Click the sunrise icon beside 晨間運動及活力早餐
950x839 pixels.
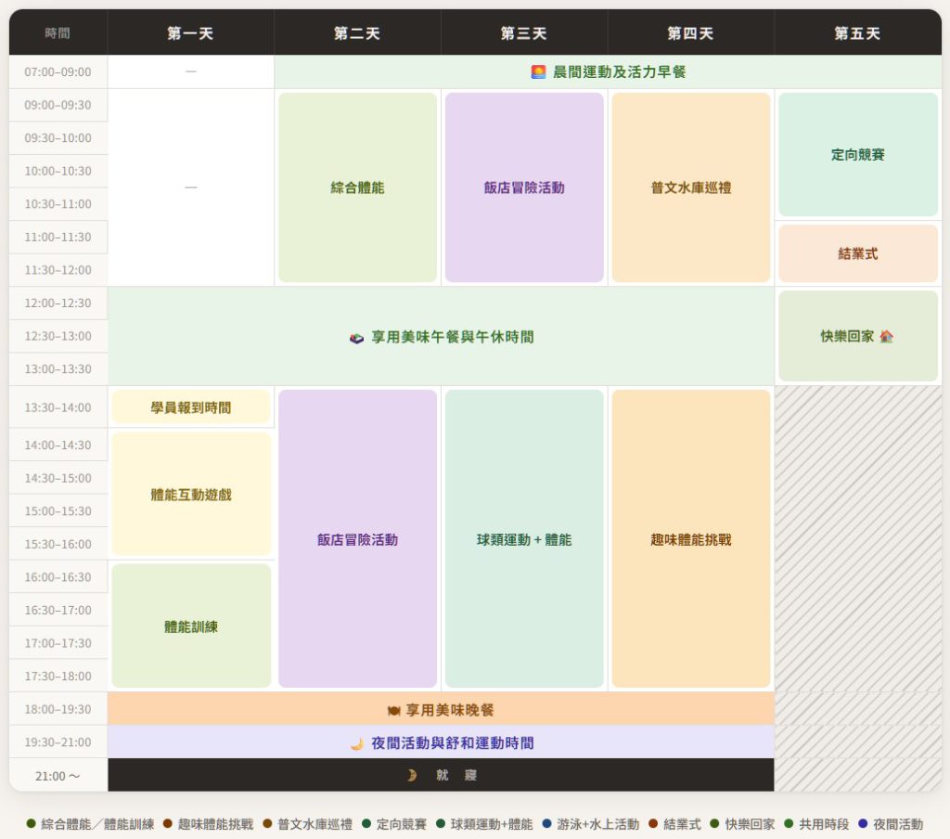tap(538, 72)
